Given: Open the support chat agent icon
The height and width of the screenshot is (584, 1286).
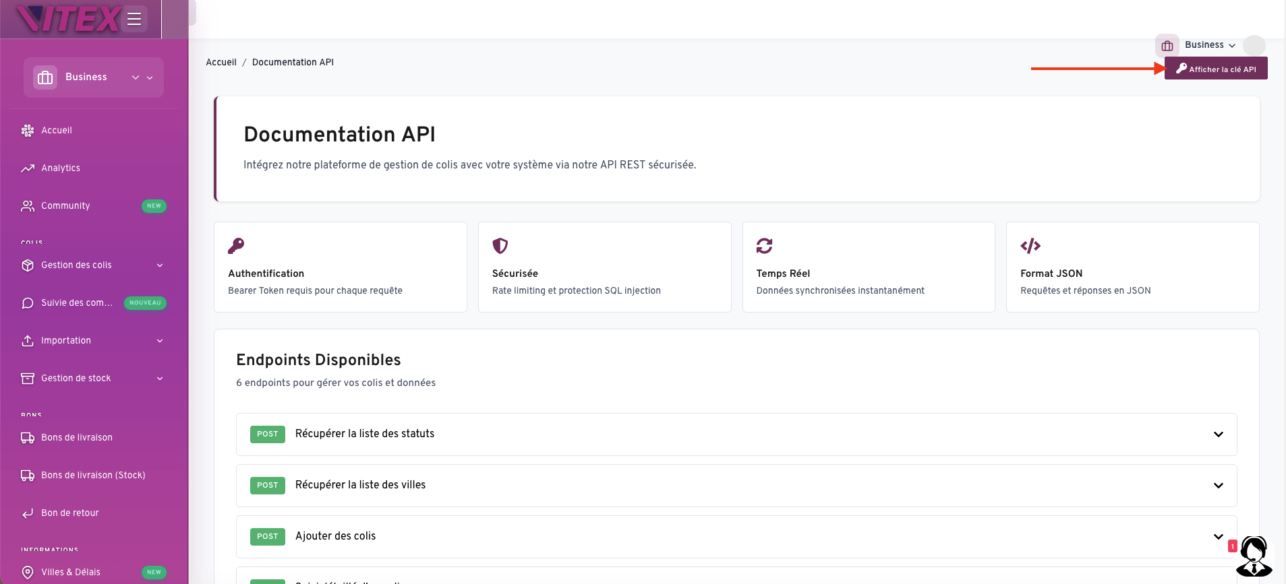Looking at the screenshot, I should (1254, 556).
